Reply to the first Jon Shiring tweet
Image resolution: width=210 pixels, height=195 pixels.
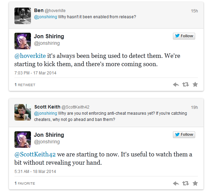click(176, 84)
